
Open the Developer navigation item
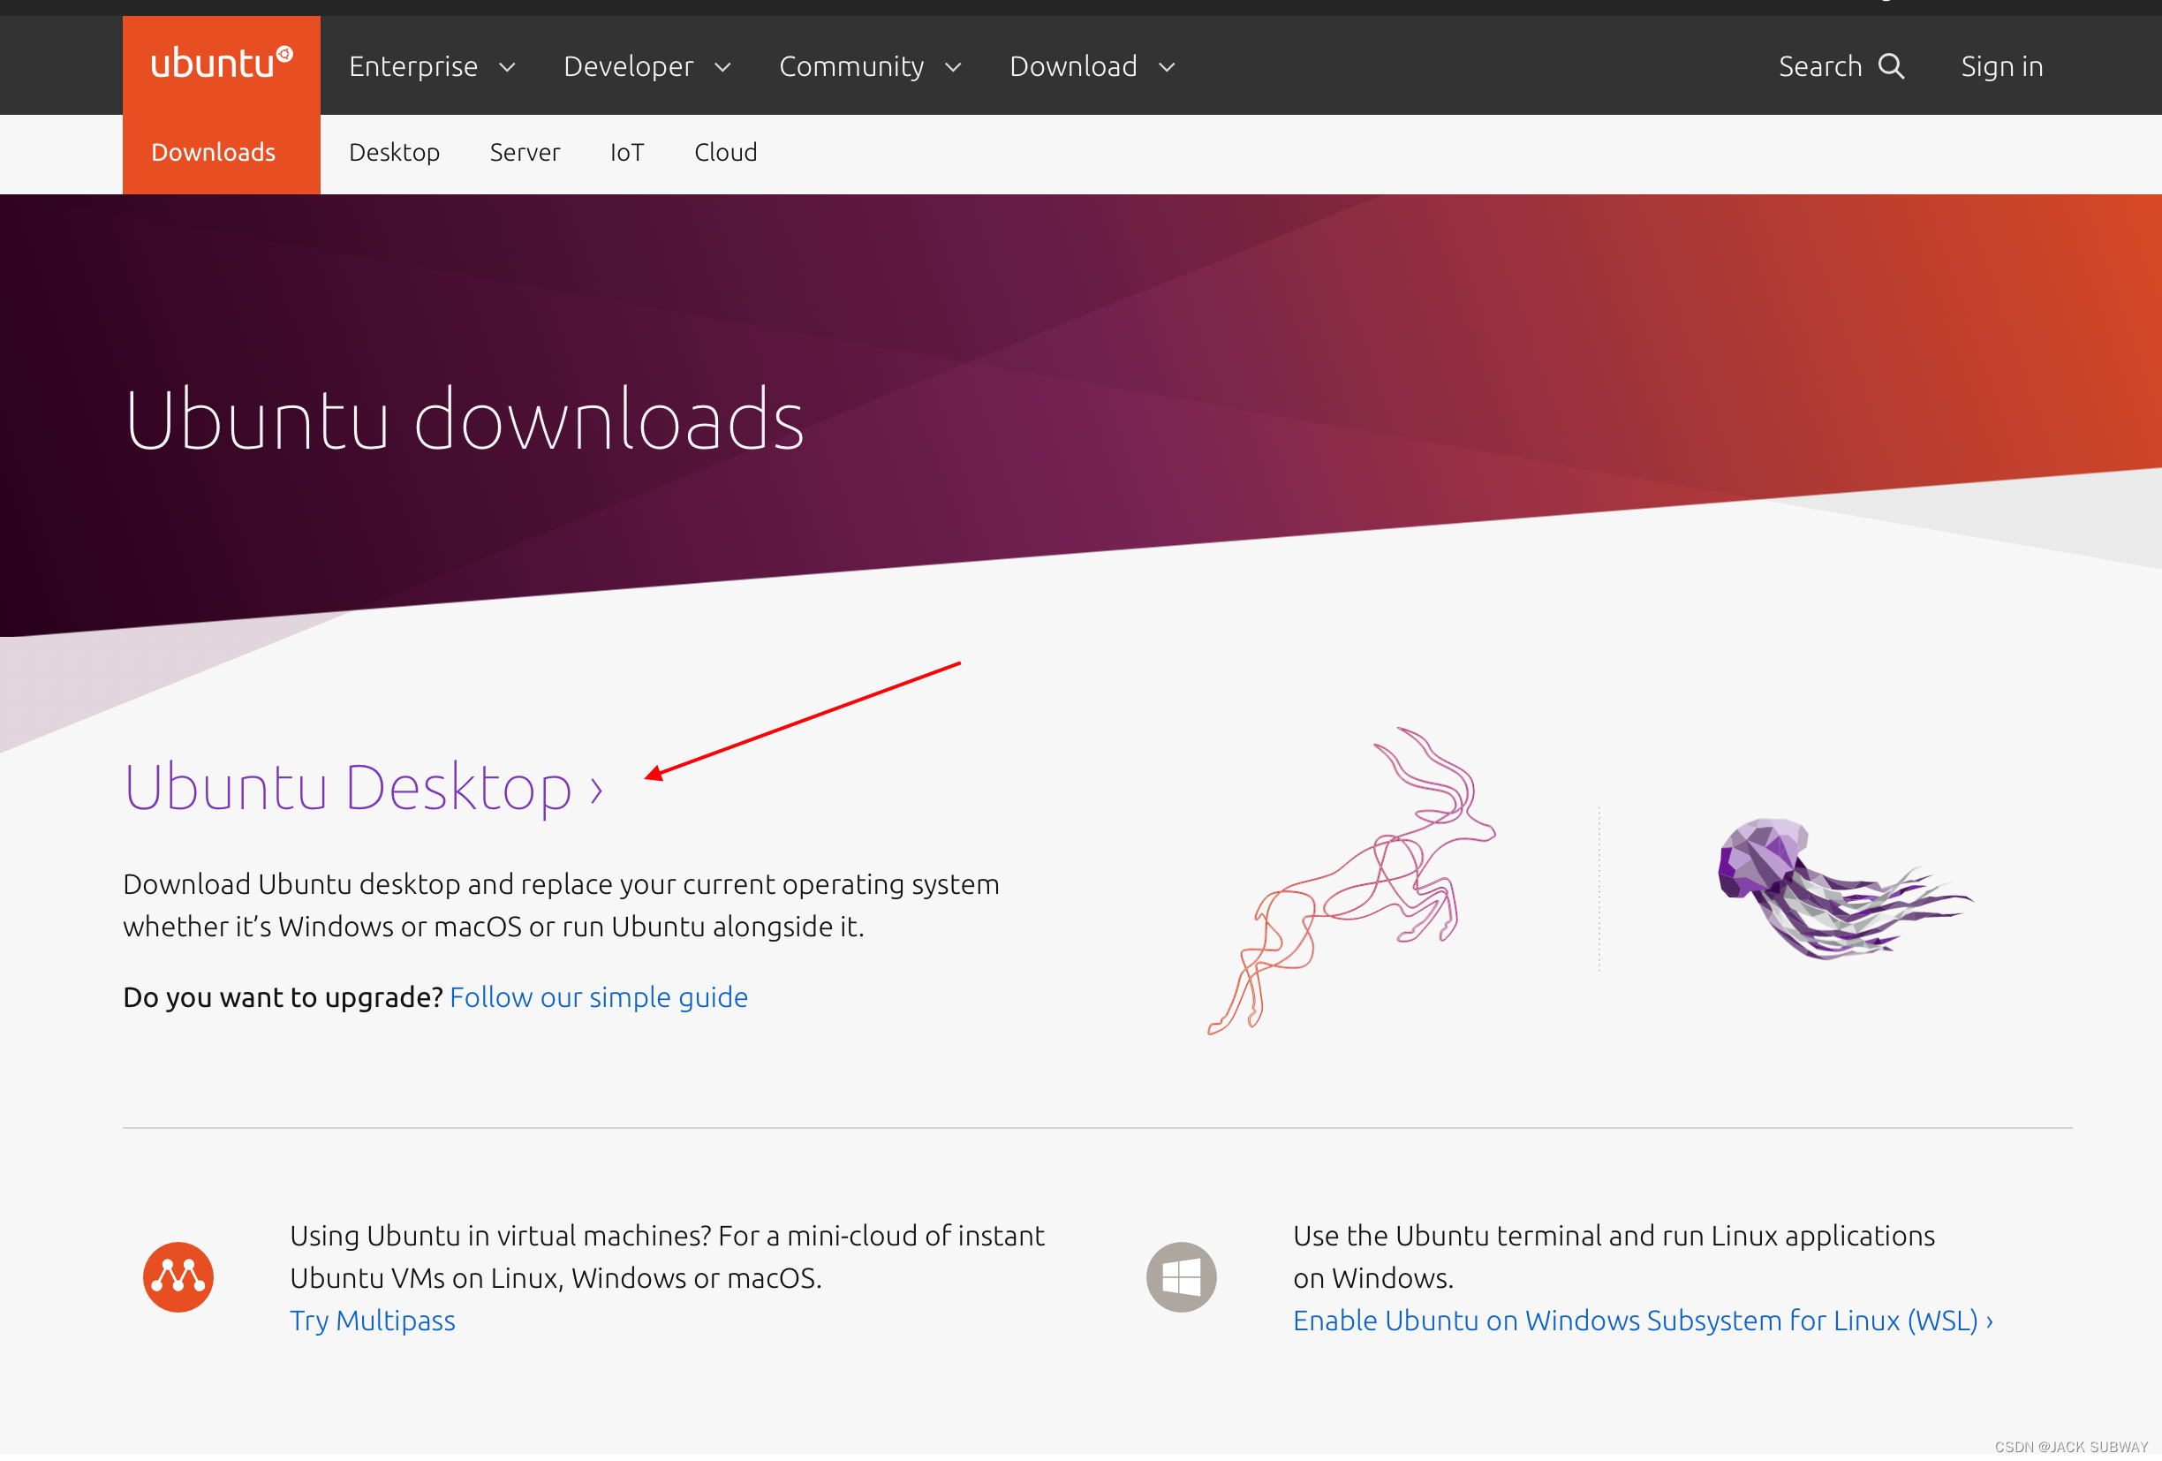629,66
